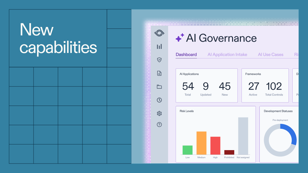Click the Risk Levels chart title
Screen dimensions: 308x173
click(187, 111)
